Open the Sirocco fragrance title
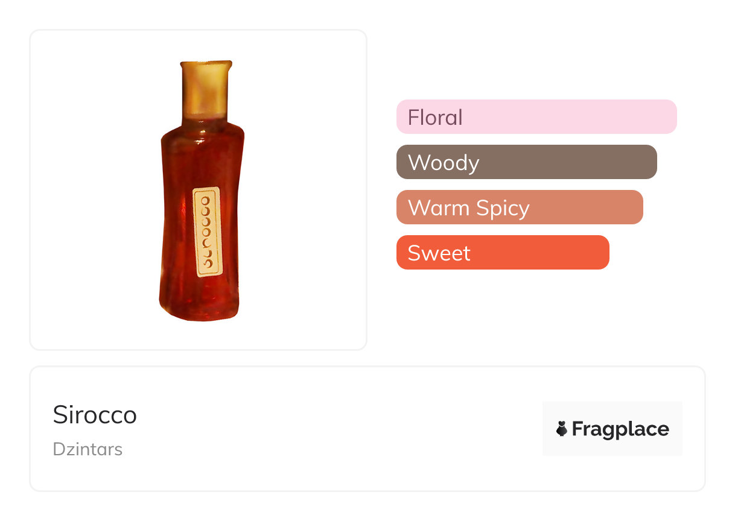Viewport: 735px width, 521px height. coord(95,415)
